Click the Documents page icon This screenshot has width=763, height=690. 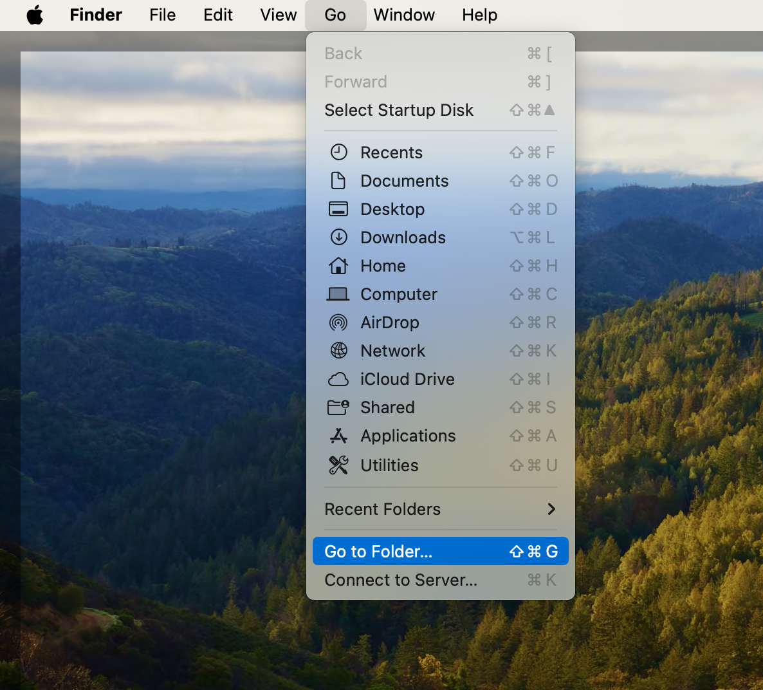coord(338,181)
